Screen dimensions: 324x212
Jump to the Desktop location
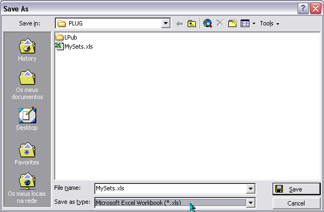27,119
